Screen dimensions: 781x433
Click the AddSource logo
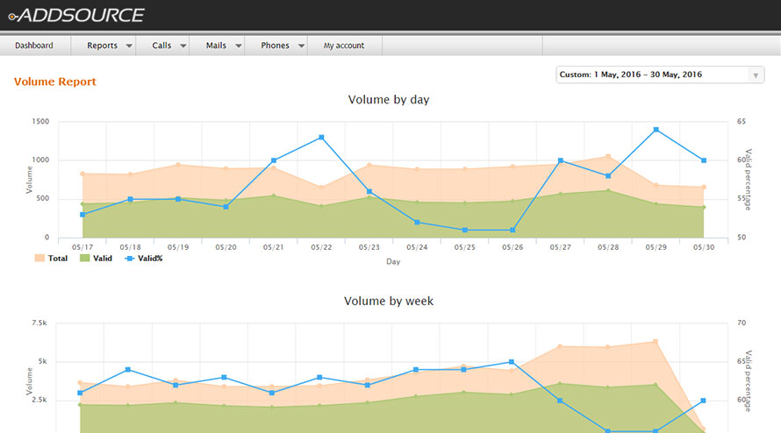(76, 16)
